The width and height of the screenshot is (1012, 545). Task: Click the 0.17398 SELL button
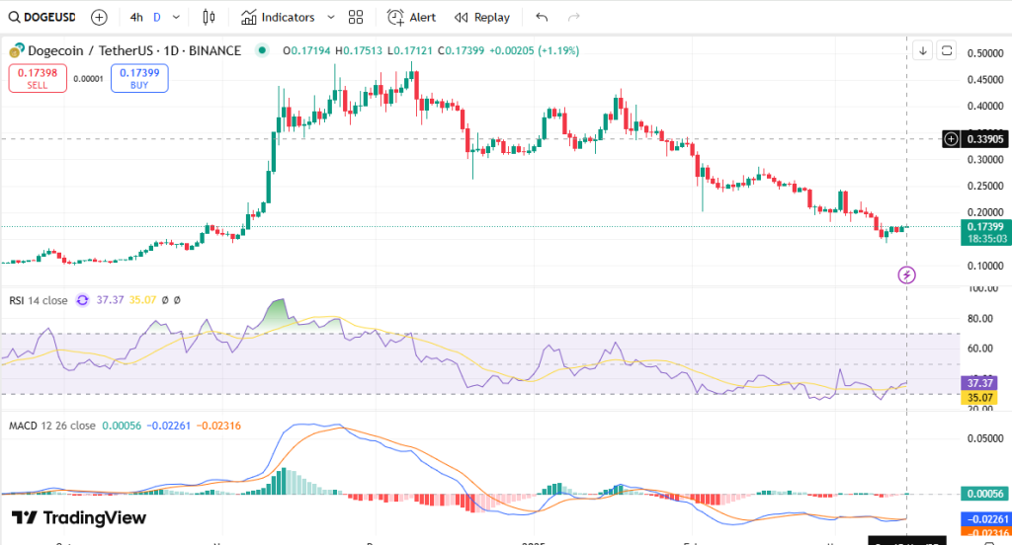38,78
